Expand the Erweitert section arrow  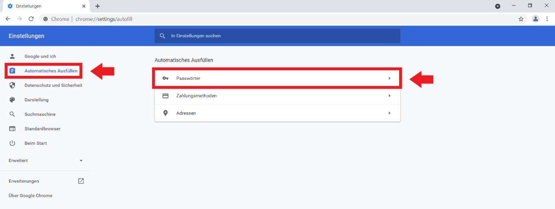point(81,160)
